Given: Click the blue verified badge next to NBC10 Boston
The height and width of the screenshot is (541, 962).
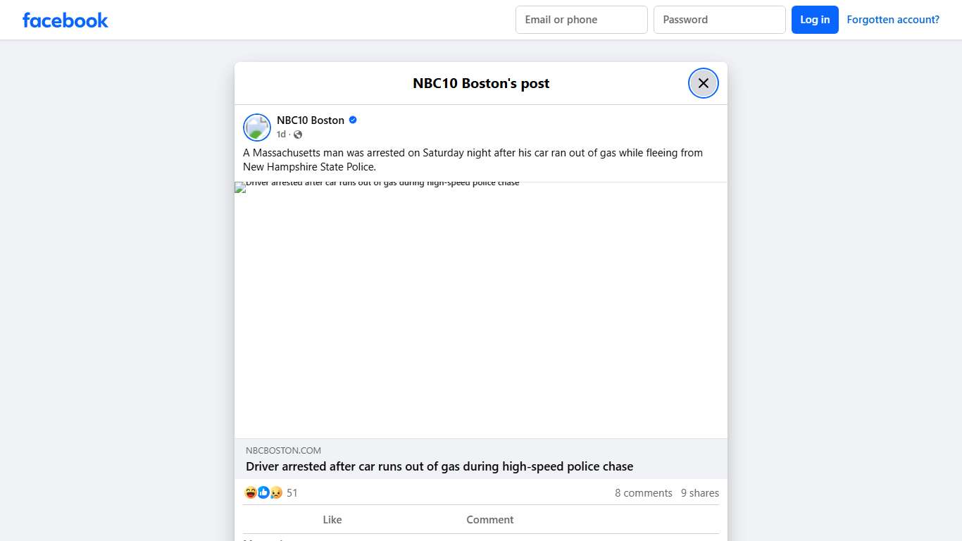Looking at the screenshot, I should pos(352,120).
